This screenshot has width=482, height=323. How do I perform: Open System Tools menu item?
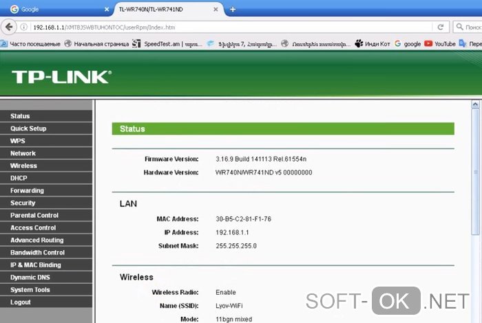[46, 289]
